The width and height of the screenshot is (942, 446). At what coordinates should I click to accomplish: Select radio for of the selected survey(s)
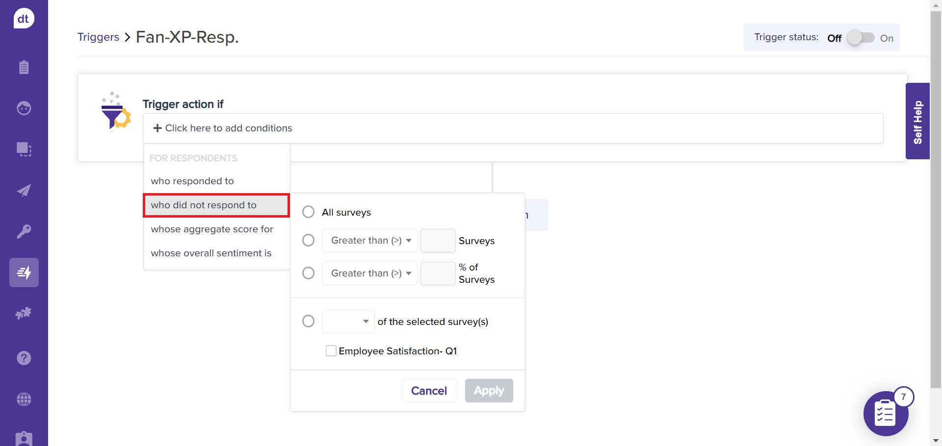308,322
